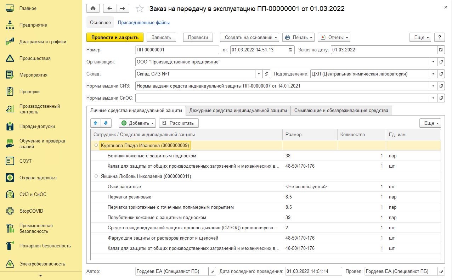The width and height of the screenshot is (452, 280).
Task: Open the table Еще menu
Action: tap(430, 123)
